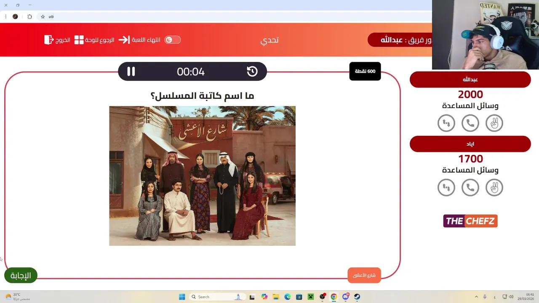The image size is (539, 303).
Task: Click the question text ما اسم كاتبة المسلسل؟
Action: [x=202, y=96]
